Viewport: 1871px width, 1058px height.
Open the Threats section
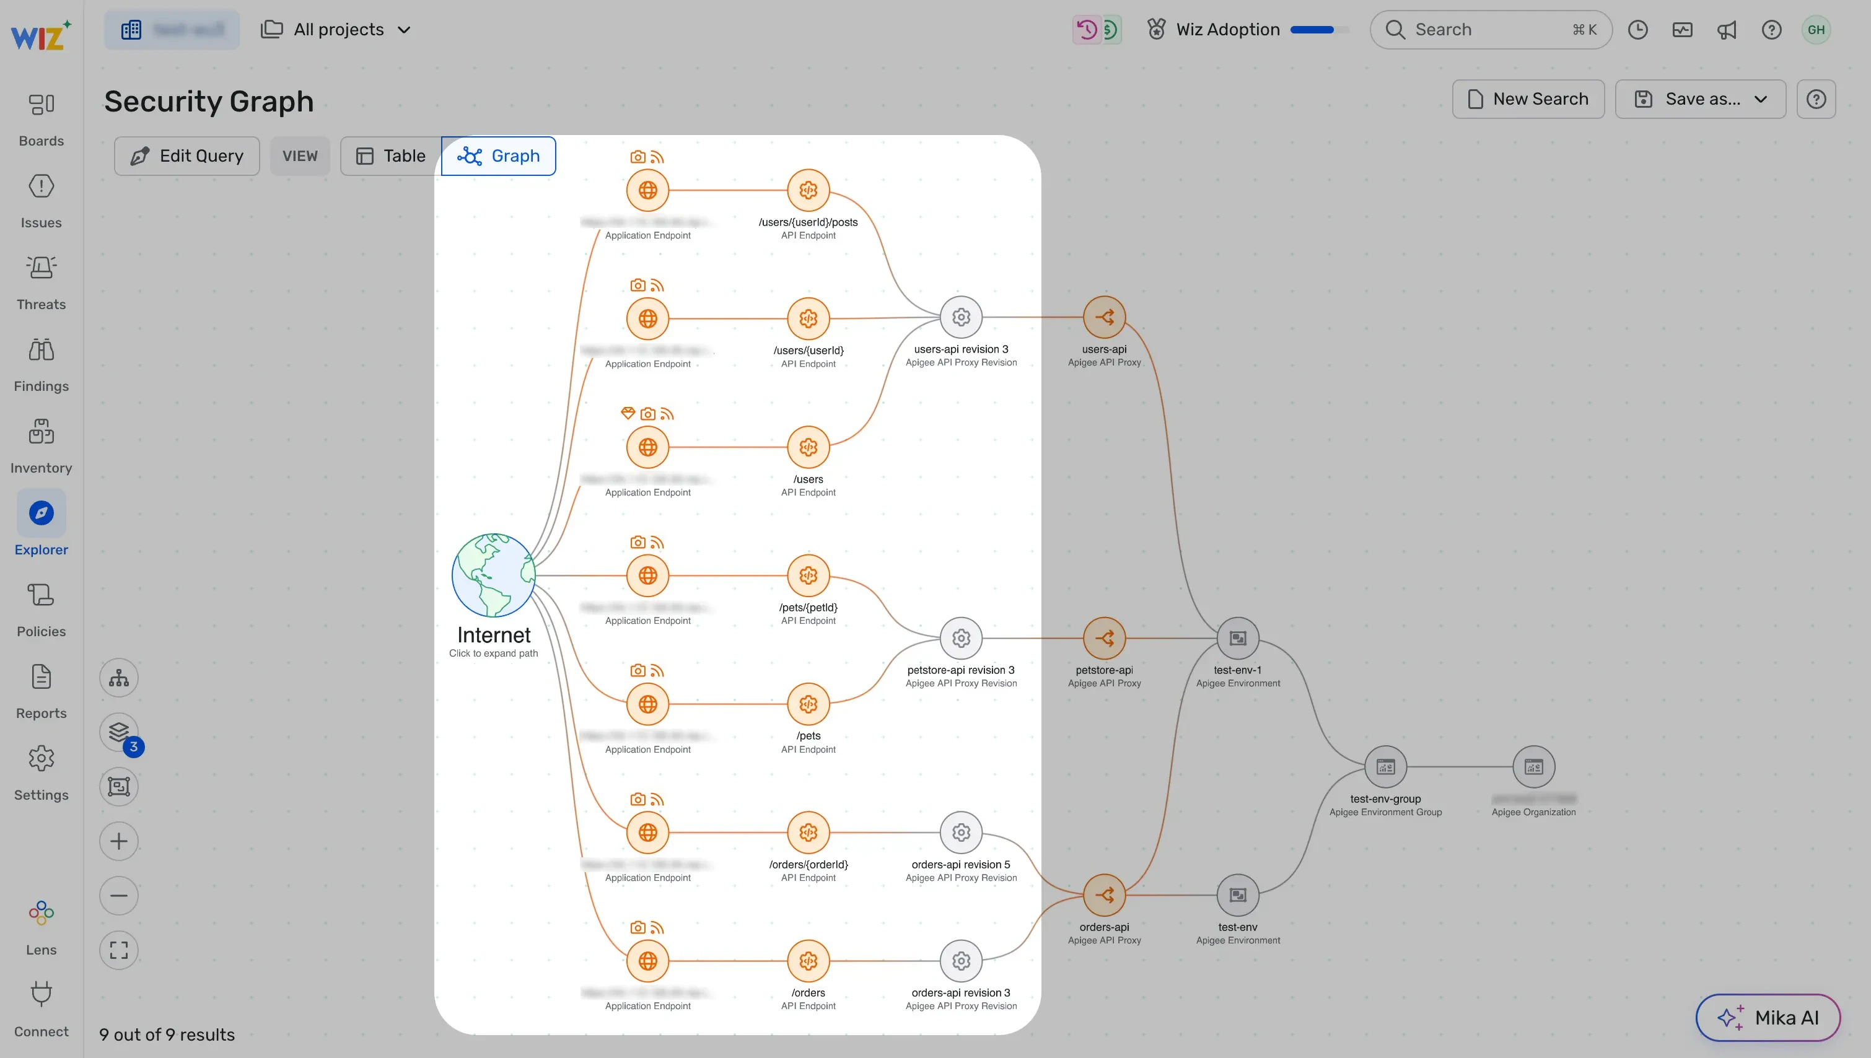click(42, 282)
